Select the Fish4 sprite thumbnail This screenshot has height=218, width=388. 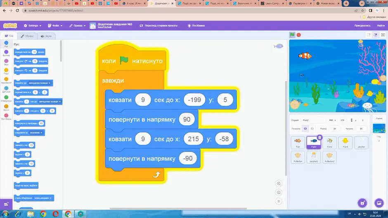[345, 143]
